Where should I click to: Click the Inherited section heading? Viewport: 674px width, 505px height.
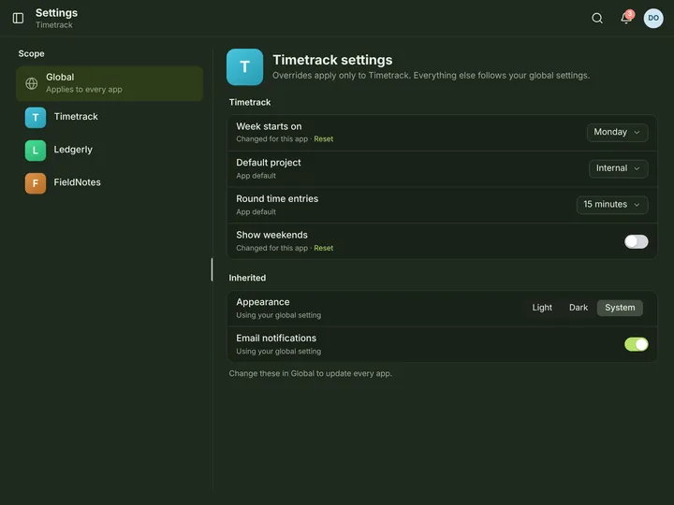point(247,278)
